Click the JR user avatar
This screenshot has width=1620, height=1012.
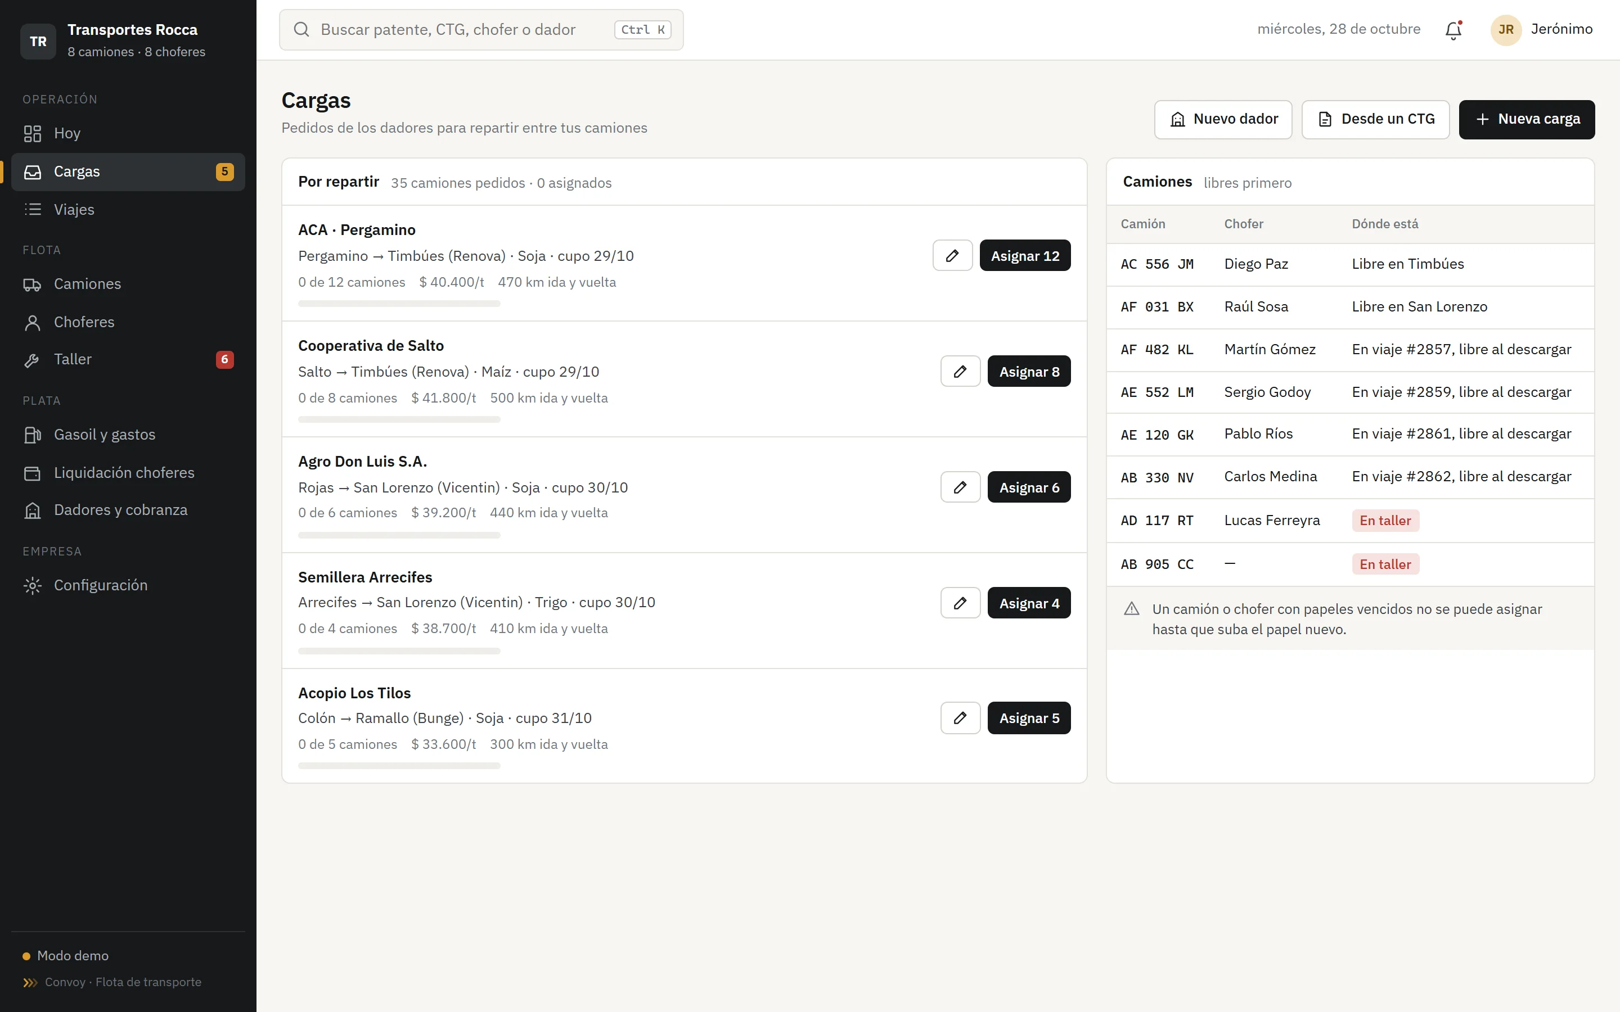pyautogui.click(x=1505, y=29)
